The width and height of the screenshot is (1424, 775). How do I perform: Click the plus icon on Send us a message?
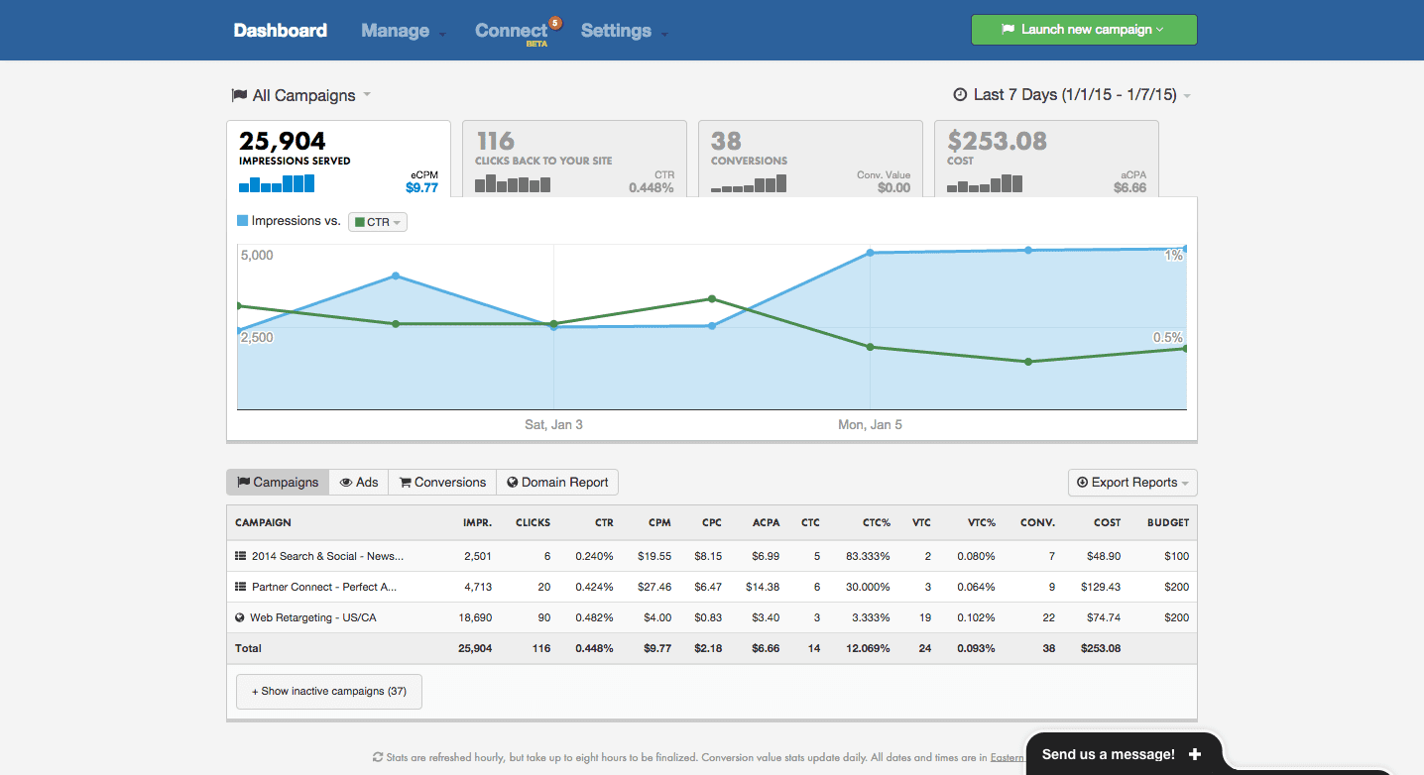[1196, 753]
